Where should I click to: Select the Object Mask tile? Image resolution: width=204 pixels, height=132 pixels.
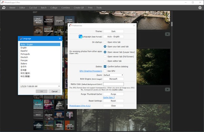[x=59, y=115]
